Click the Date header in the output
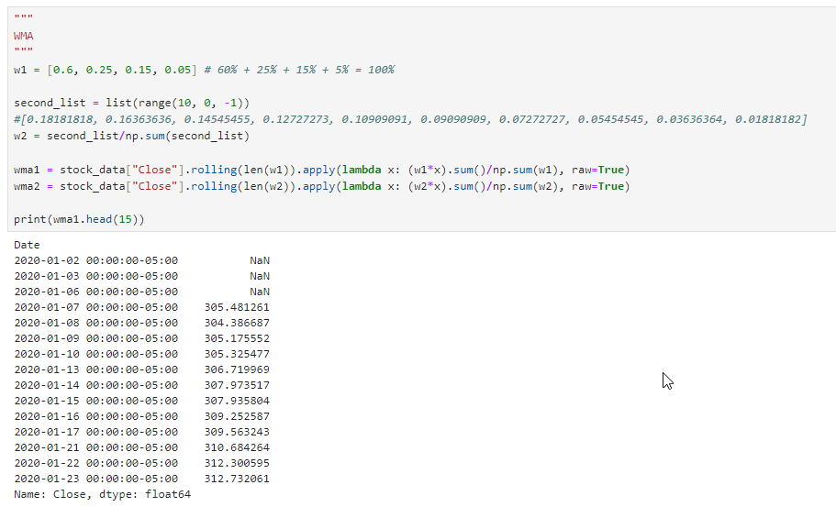 pyautogui.click(x=27, y=245)
